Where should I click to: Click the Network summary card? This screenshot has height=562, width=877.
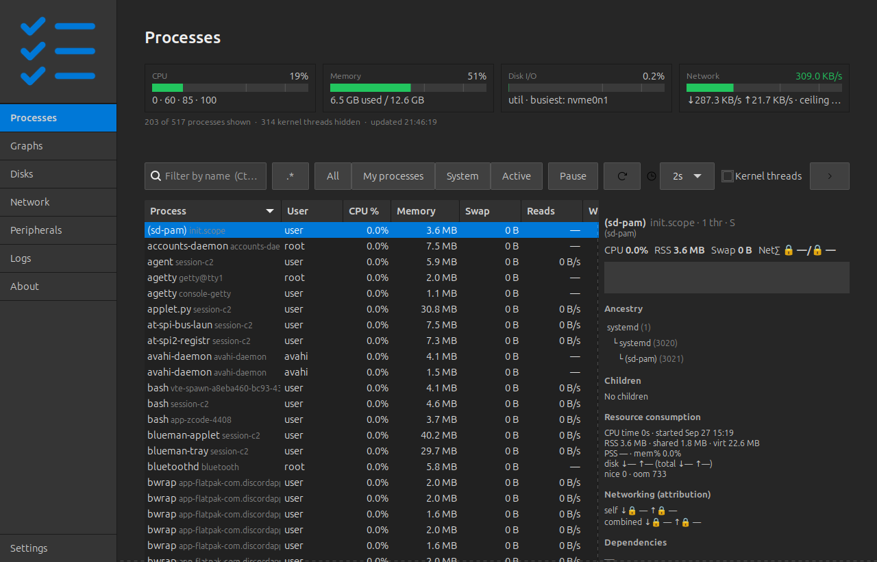(765, 88)
